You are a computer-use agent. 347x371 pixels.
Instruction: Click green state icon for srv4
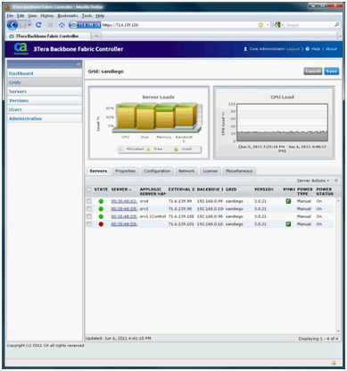(x=101, y=201)
